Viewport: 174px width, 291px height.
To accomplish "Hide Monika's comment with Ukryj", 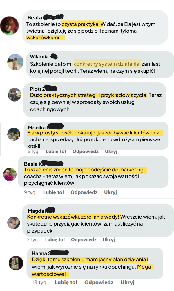I will (x=111, y=151).
